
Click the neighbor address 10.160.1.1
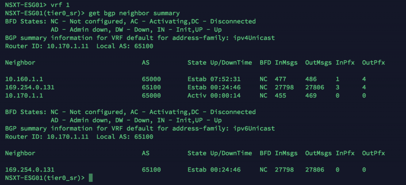click(24, 79)
